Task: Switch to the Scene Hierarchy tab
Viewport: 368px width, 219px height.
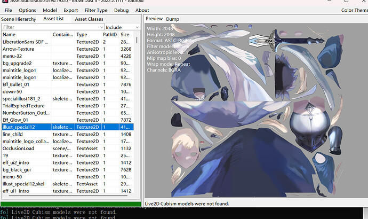Action: coord(19,19)
